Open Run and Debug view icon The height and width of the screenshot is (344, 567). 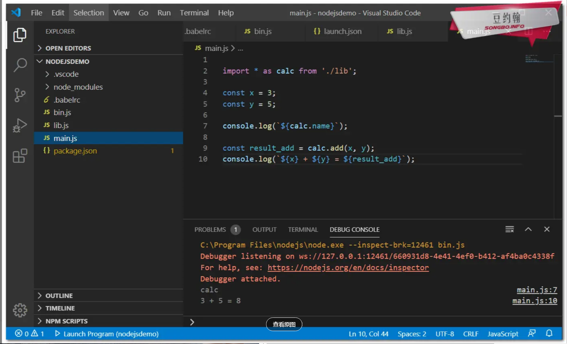click(x=20, y=125)
